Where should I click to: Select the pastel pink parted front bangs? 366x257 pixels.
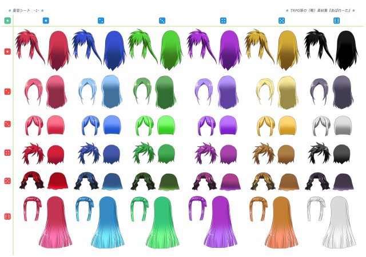point(34,91)
